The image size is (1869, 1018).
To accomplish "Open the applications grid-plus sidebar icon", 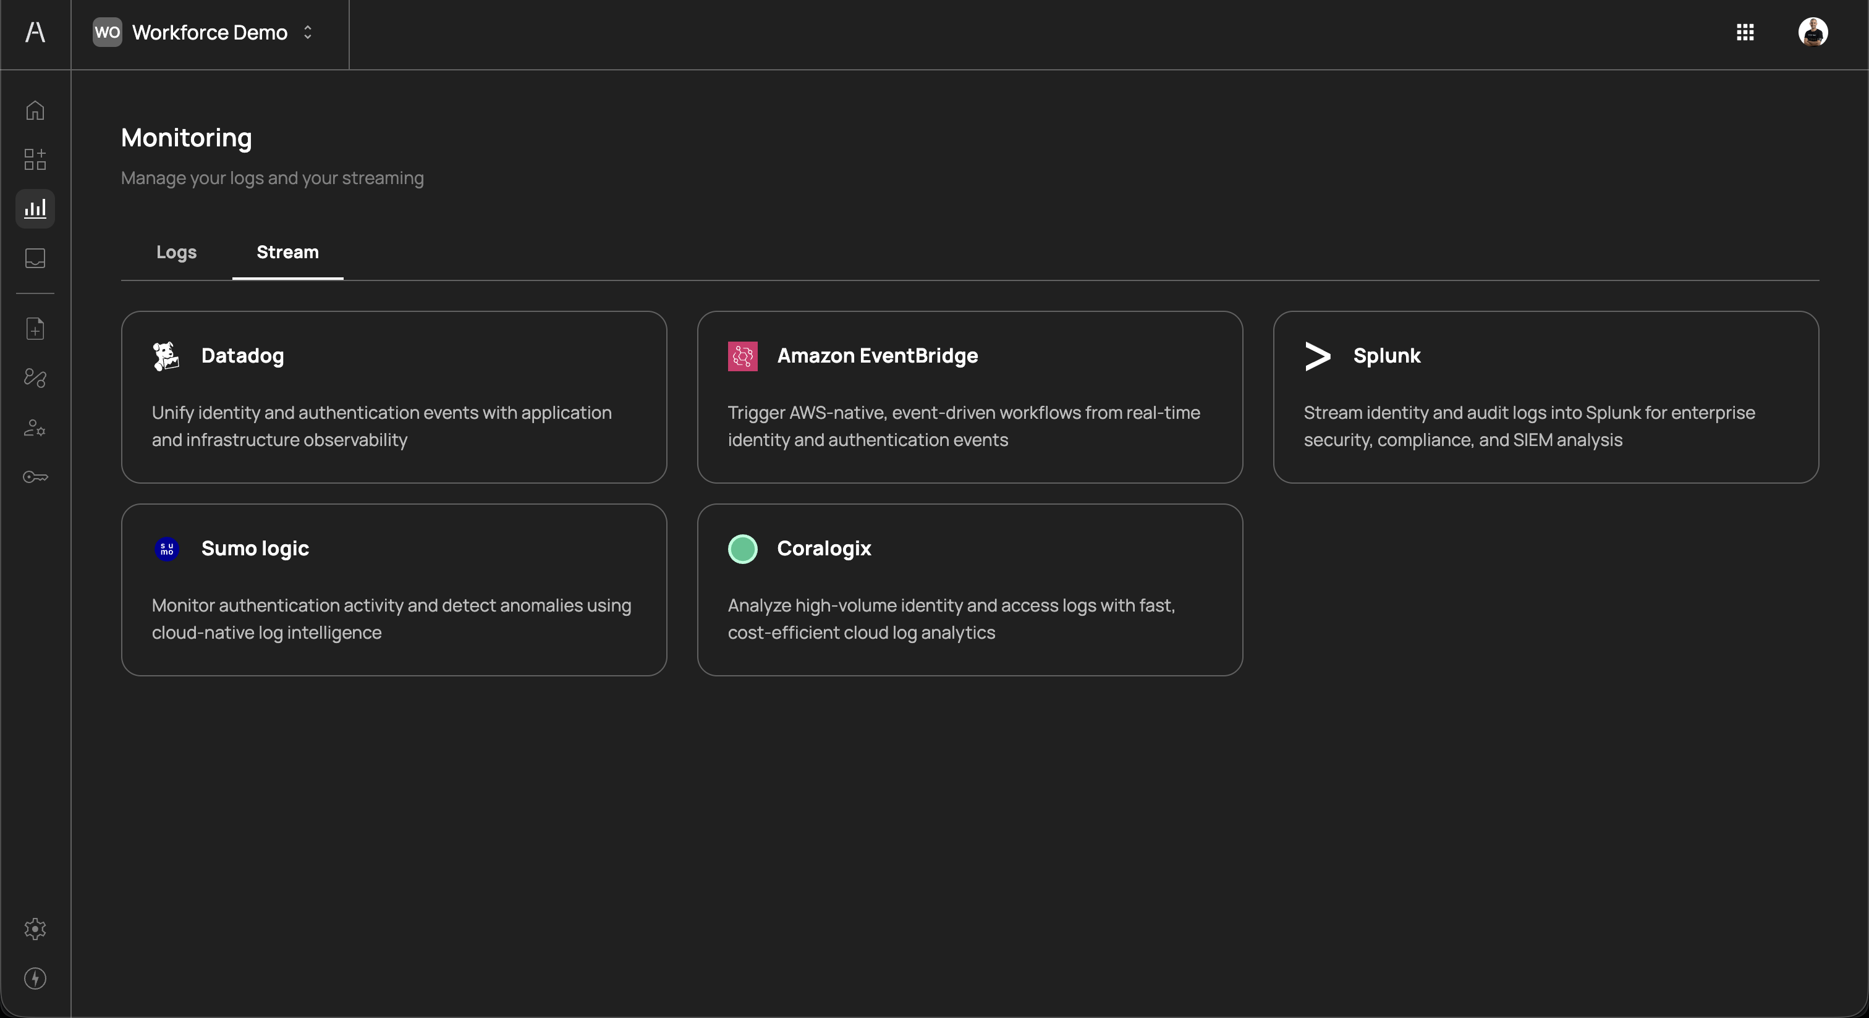I will tap(35, 159).
